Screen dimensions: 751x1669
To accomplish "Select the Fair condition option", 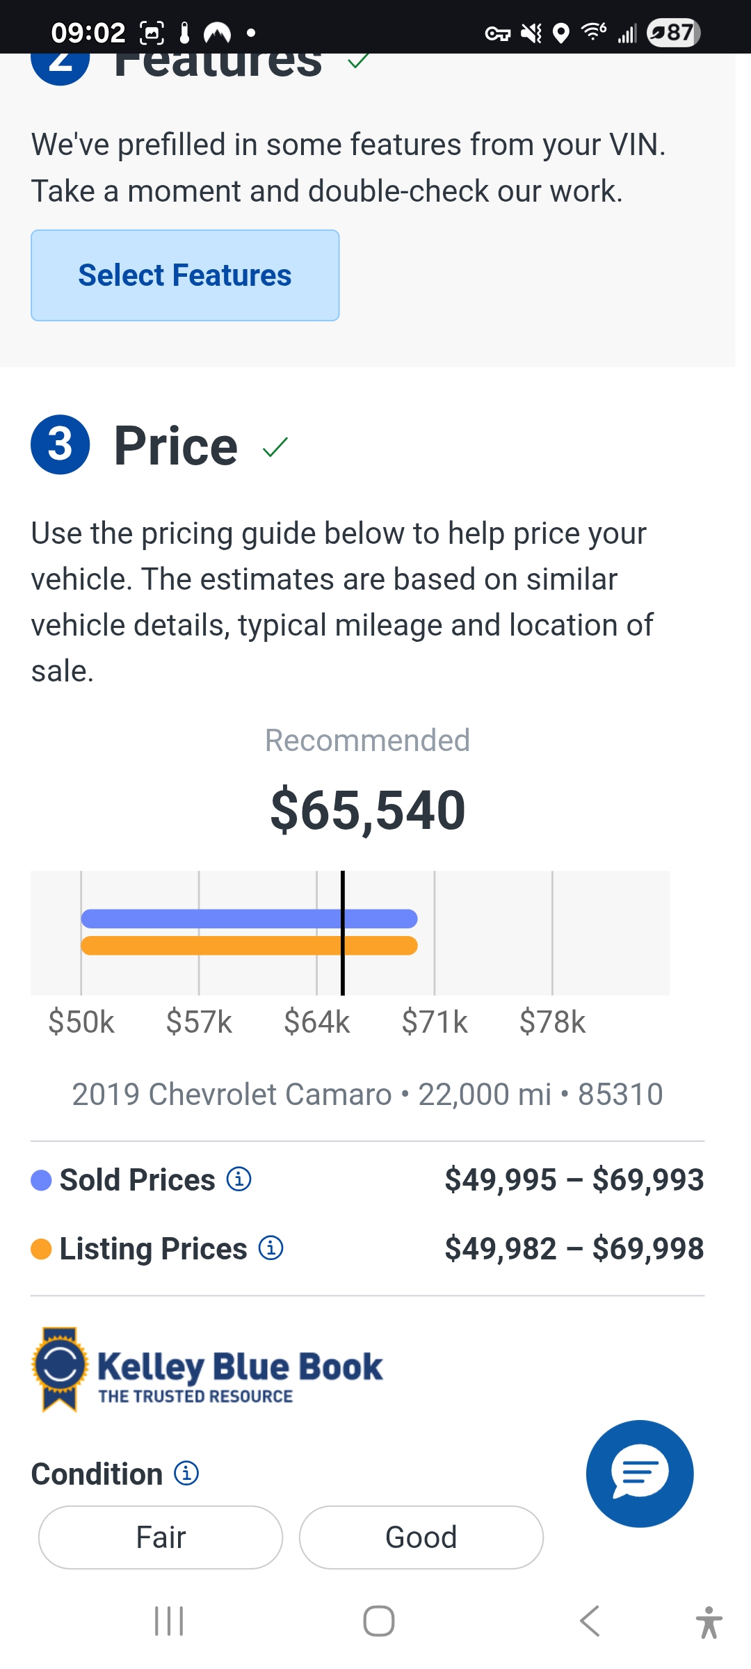I will (x=160, y=1537).
